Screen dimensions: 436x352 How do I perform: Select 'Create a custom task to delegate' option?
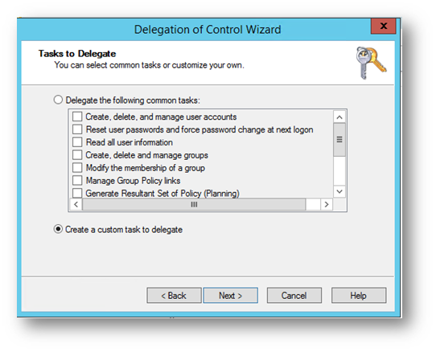pyautogui.click(x=58, y=229)
